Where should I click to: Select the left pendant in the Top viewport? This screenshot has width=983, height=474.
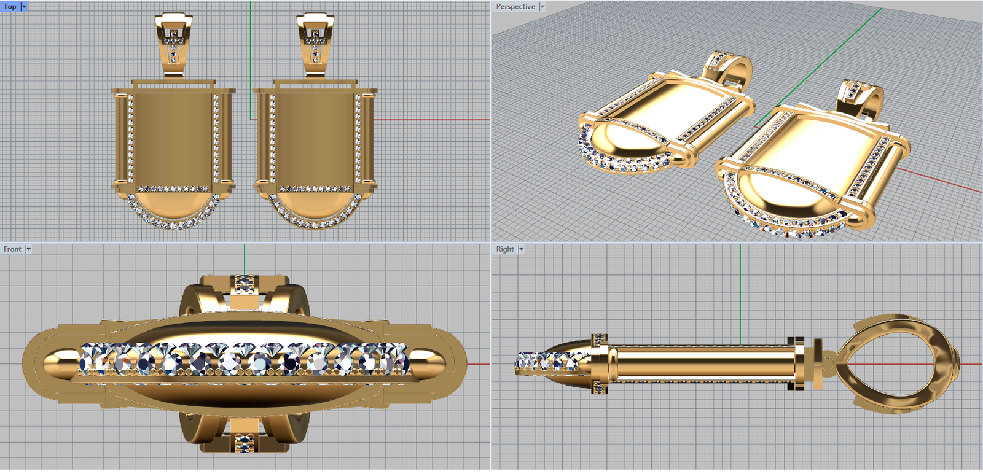tap(173, 122)
